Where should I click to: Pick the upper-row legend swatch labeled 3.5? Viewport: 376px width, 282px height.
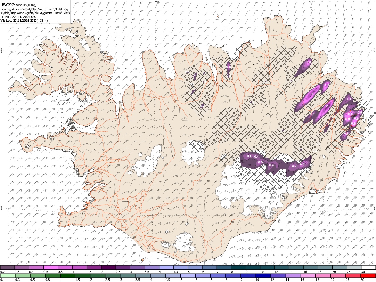pos(152,268)
